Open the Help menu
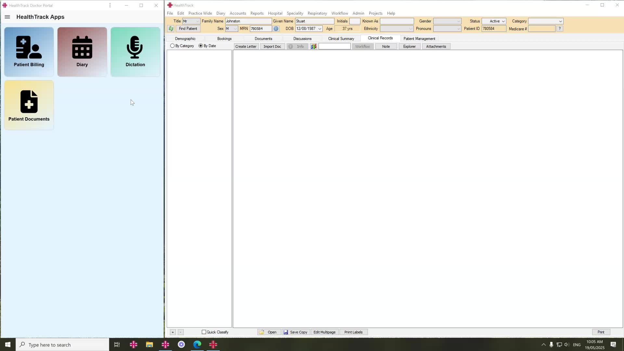Screen dimensions: 624x351 391,13
